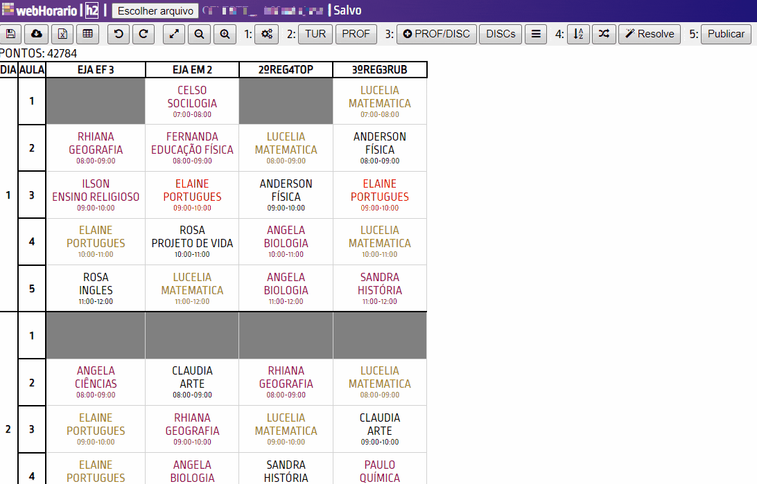Screen dimensions: 757x484
Task: Click ROSA PROJETO DE VIDA cell
Action: tap(192, 242)
